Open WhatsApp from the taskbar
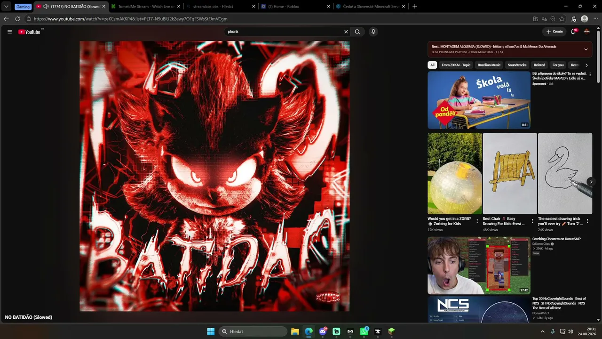Image resolution: width=602 pixels, height=339 pixels. coord(364,331)
